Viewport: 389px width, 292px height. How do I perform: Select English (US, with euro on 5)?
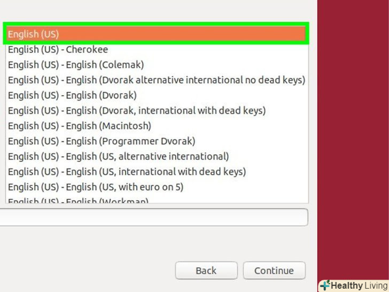pos(157,187)
